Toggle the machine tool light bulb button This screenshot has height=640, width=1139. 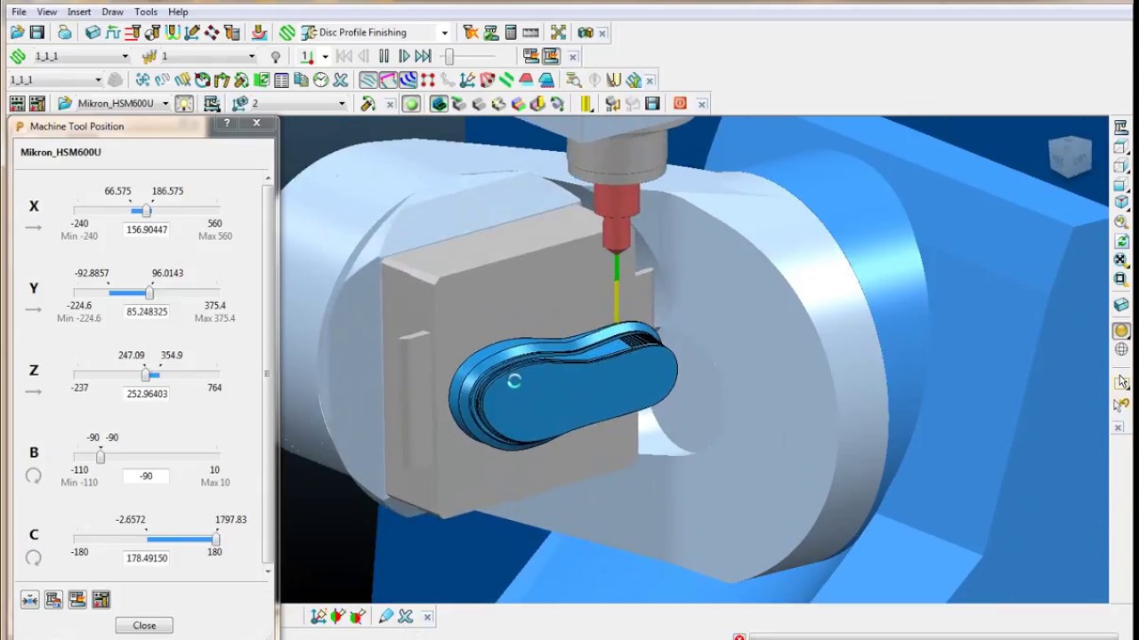184,104
